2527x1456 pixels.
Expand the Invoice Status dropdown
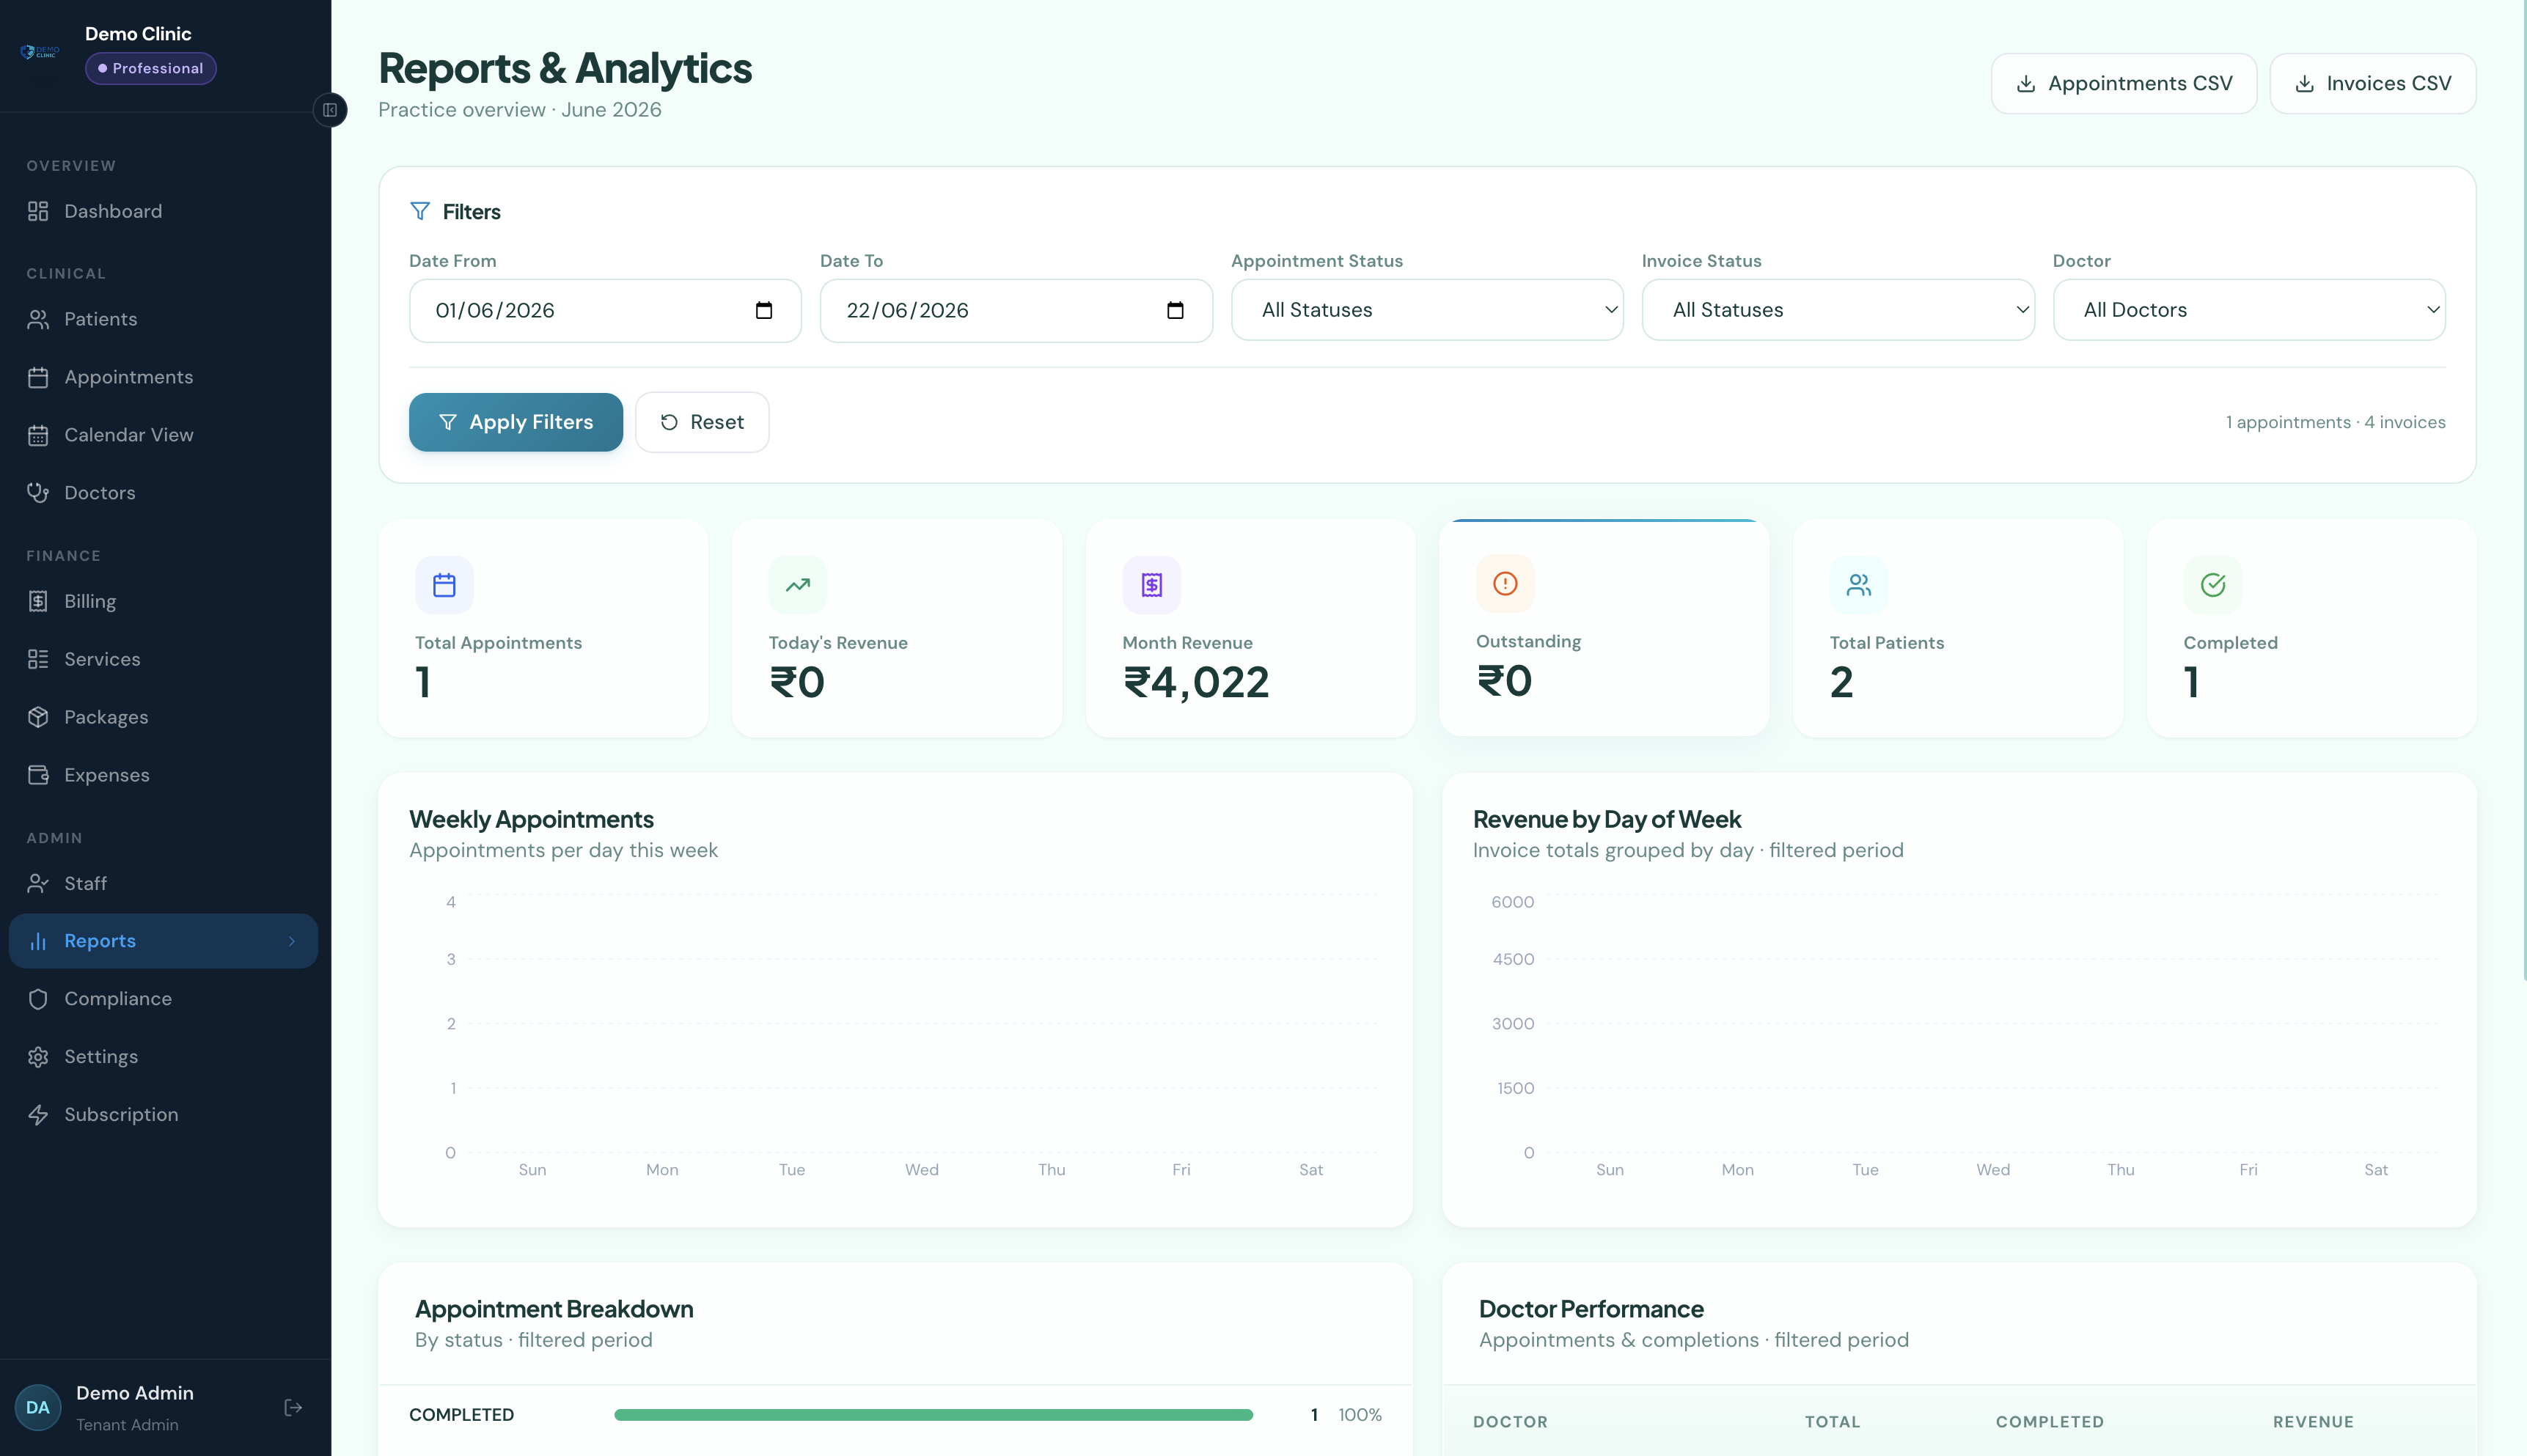(1838, 310)
